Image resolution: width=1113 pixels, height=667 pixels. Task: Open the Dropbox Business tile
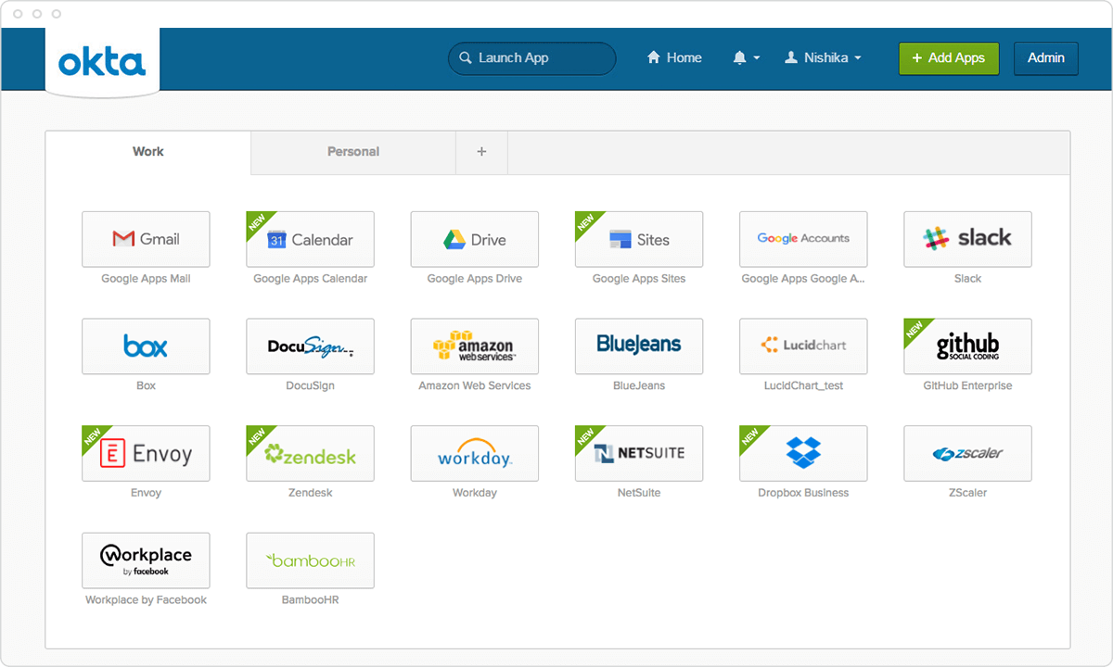tap(803, 454)
